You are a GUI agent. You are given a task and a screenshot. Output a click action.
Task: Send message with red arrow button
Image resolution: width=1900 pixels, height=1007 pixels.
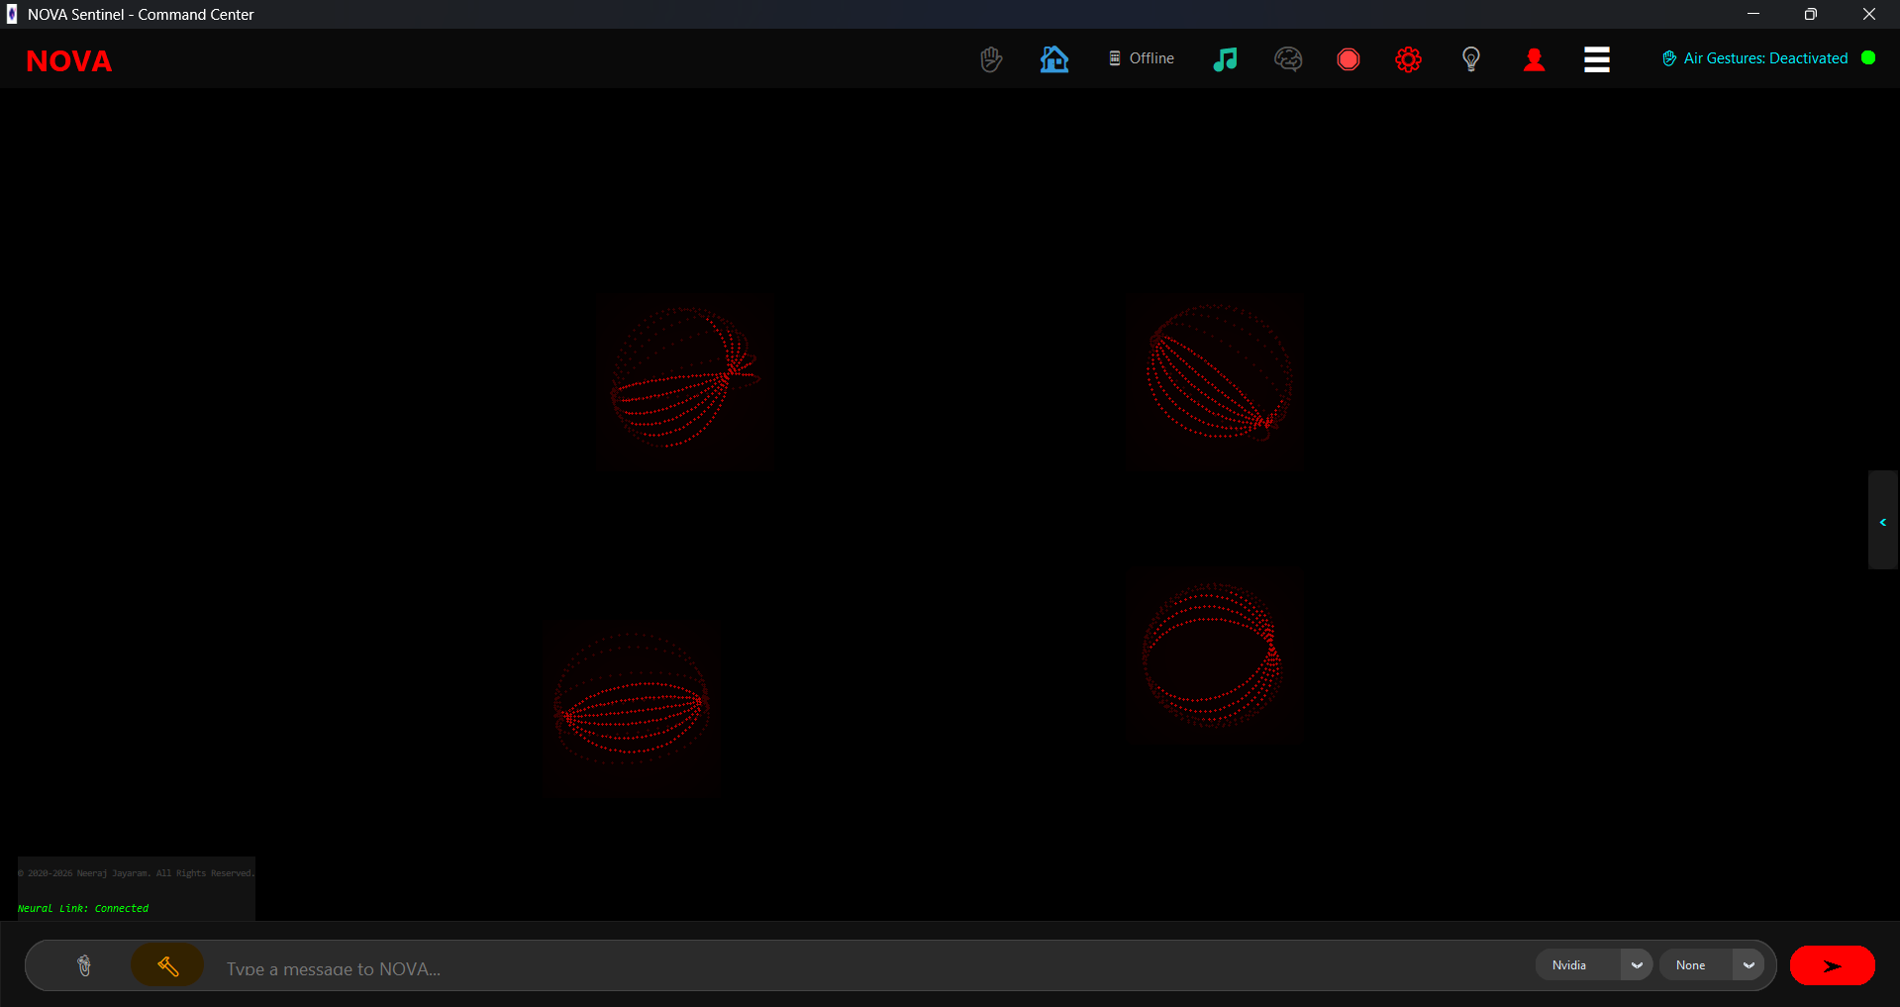click(1833, 965)
